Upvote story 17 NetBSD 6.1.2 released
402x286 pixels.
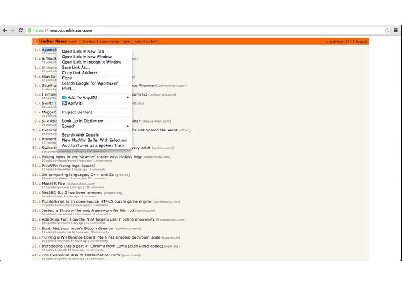(x=40, y=193)
